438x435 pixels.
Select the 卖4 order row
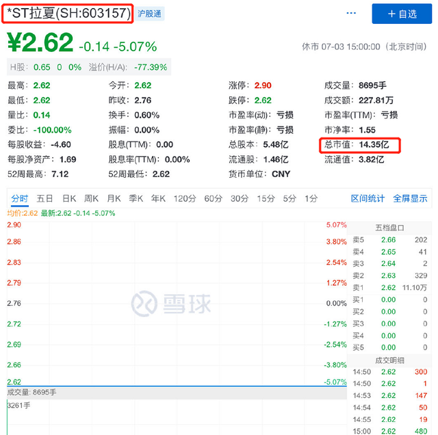tap(389, 252)
